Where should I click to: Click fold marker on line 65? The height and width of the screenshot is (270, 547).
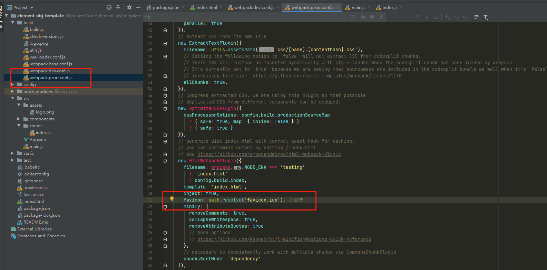pos(165,161)
